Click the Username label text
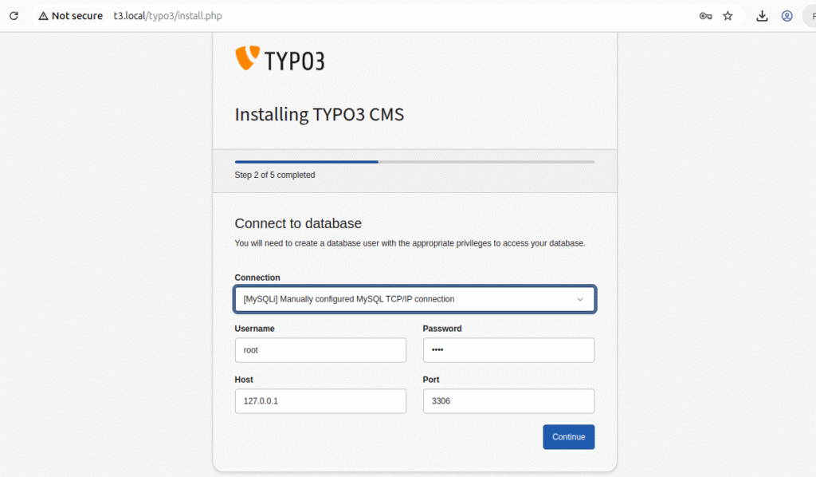The height and width of the screenshot is (477, 816). (x=255, y=329)
